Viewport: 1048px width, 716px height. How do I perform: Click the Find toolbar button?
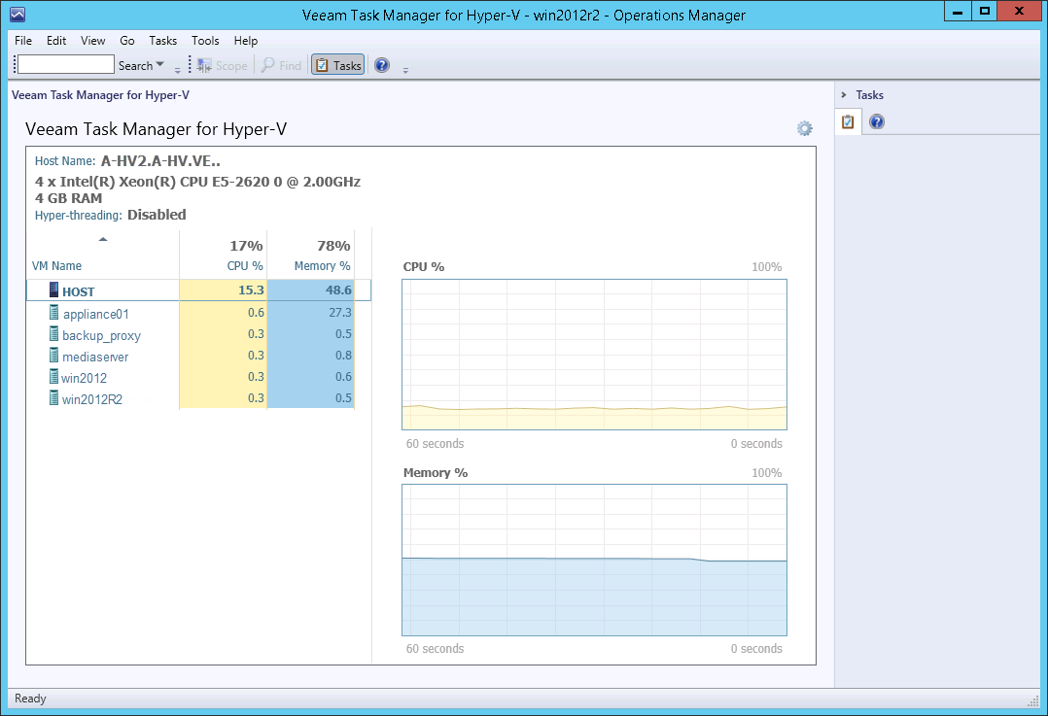(x=281, y=65)
